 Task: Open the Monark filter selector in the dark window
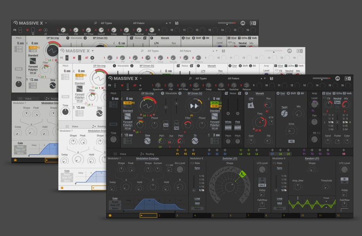(260, 93)
